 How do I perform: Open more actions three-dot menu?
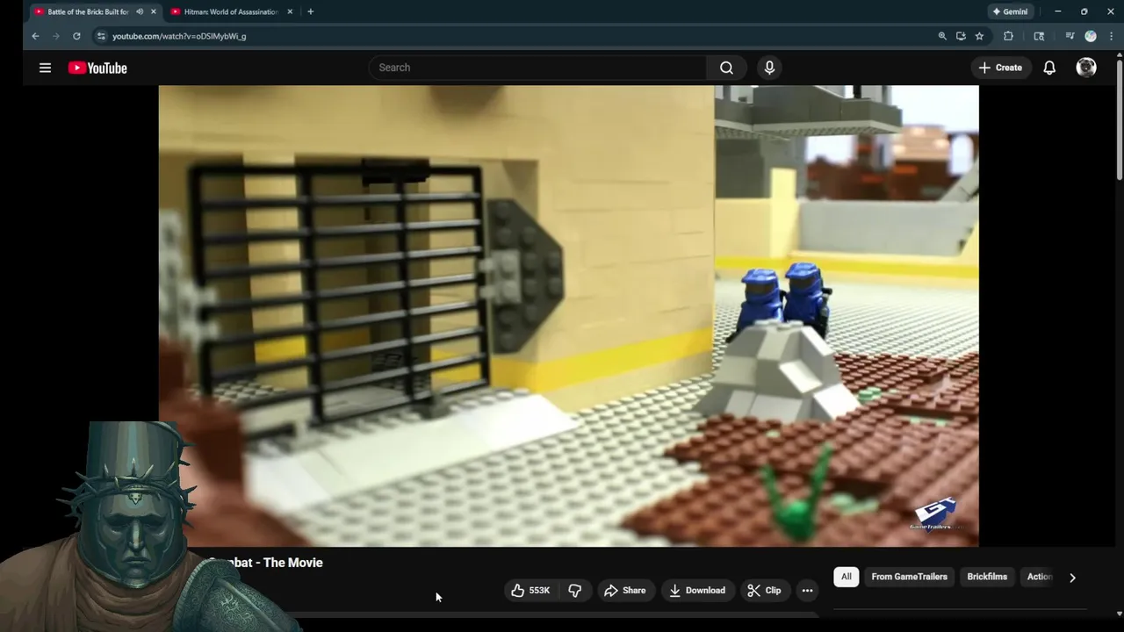(807, 591)
